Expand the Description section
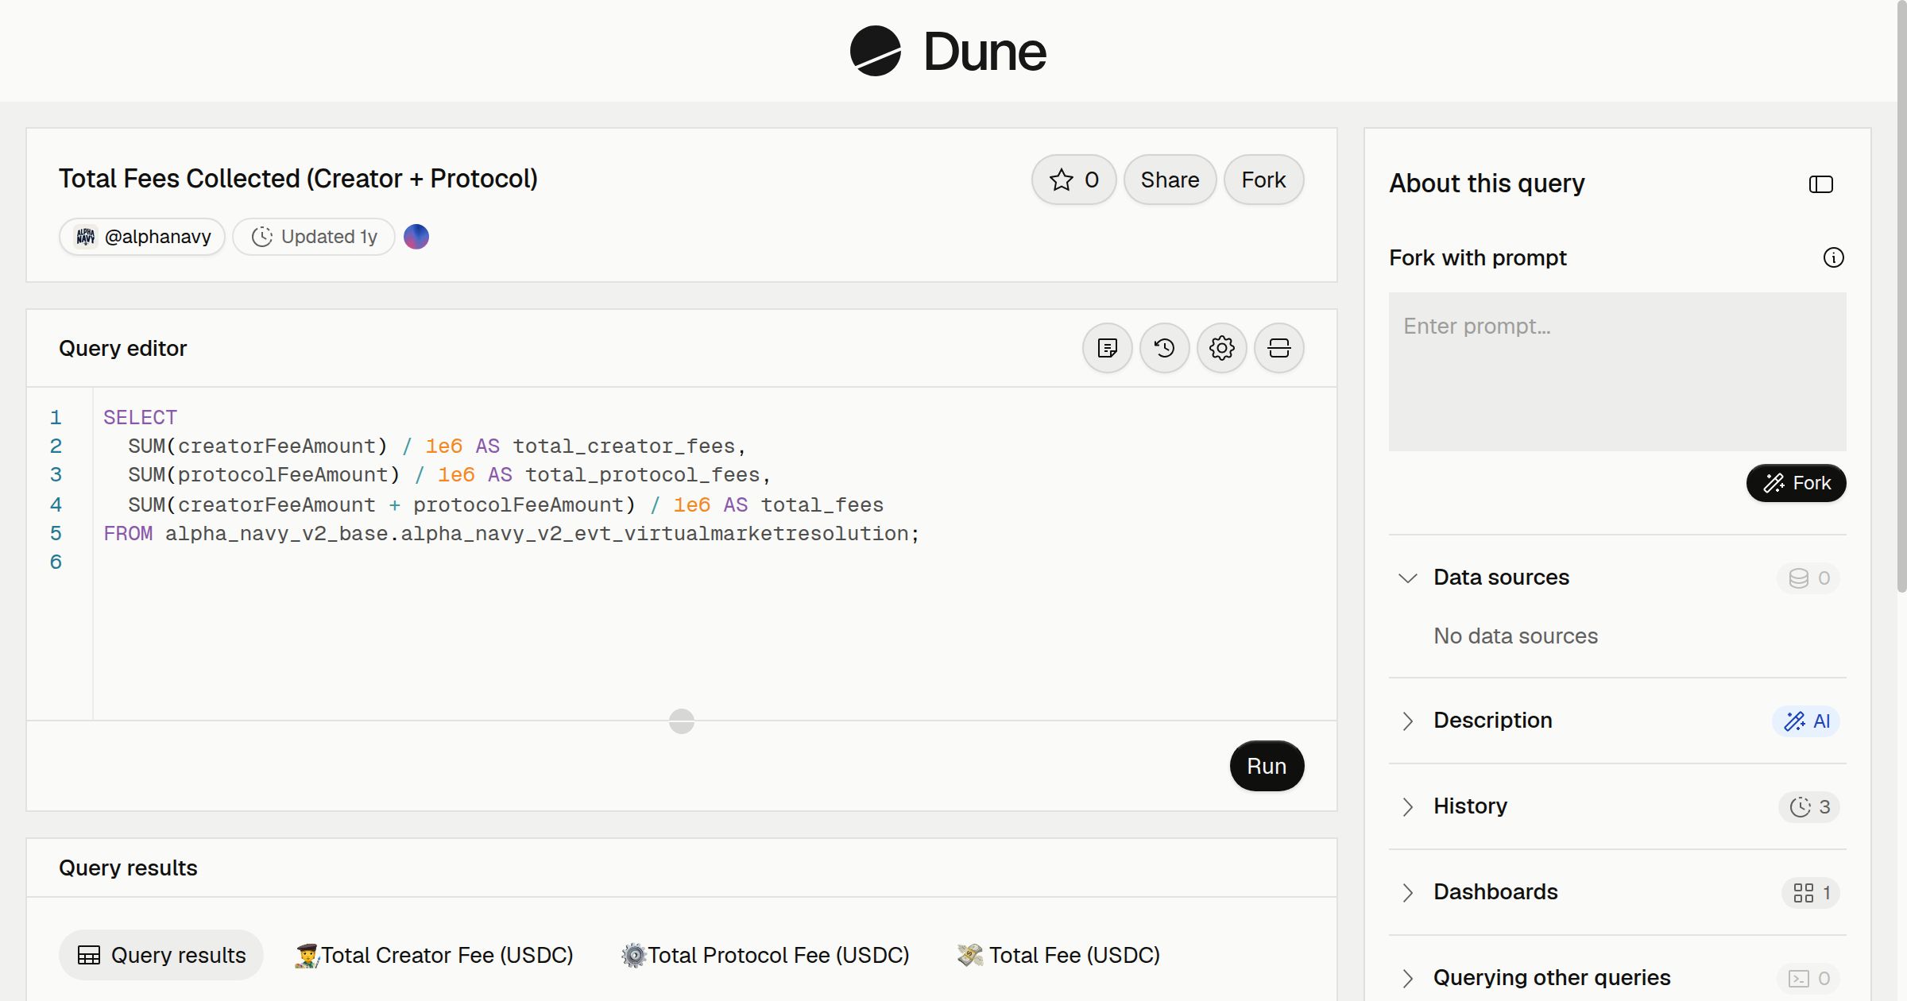This screenshot has width=1907, height=1001. coord(1407,721)
